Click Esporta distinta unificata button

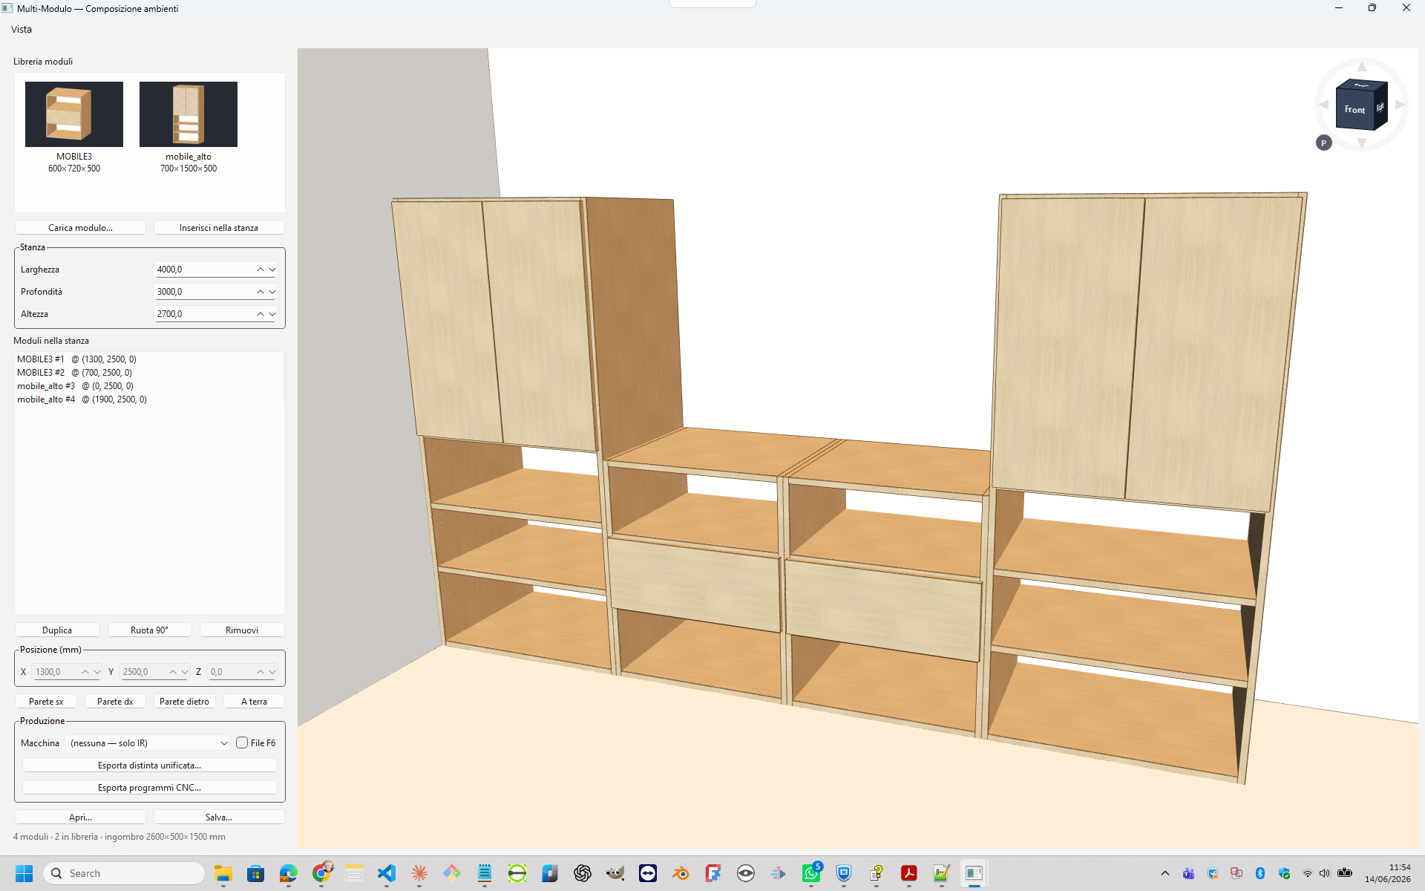click(x=149, y=766)
